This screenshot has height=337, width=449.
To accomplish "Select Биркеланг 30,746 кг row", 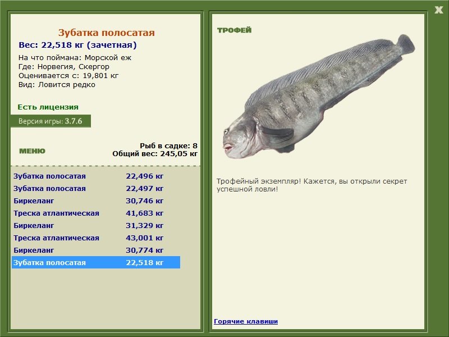I will pos(96,201).
